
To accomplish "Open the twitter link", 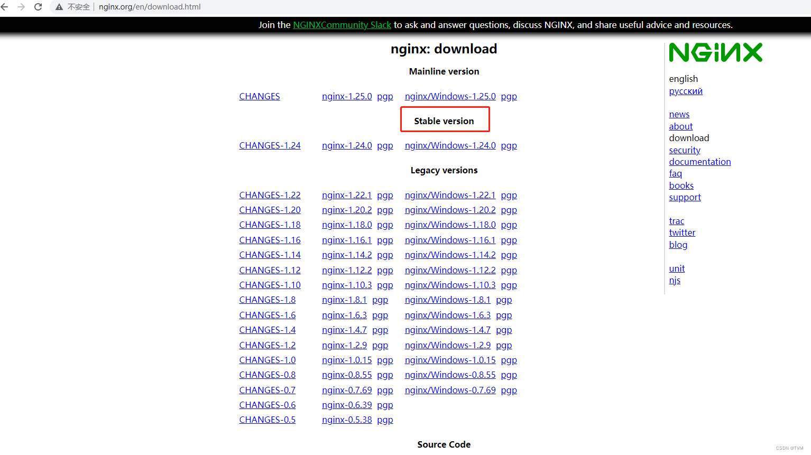I will click(682, 233).
